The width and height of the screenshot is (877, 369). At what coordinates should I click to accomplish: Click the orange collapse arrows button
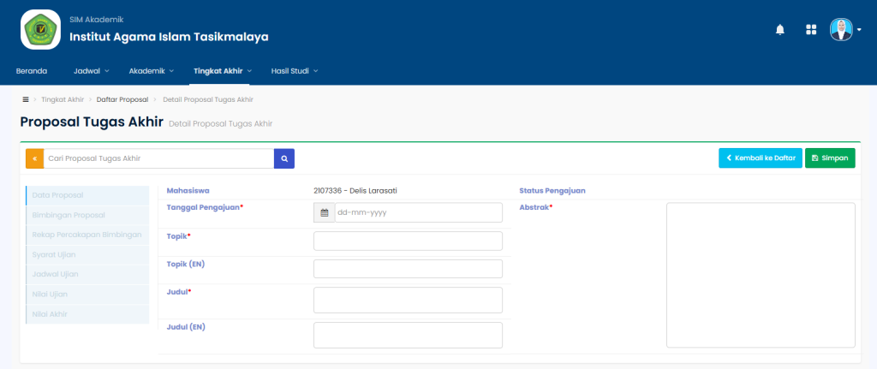(34, 158)
